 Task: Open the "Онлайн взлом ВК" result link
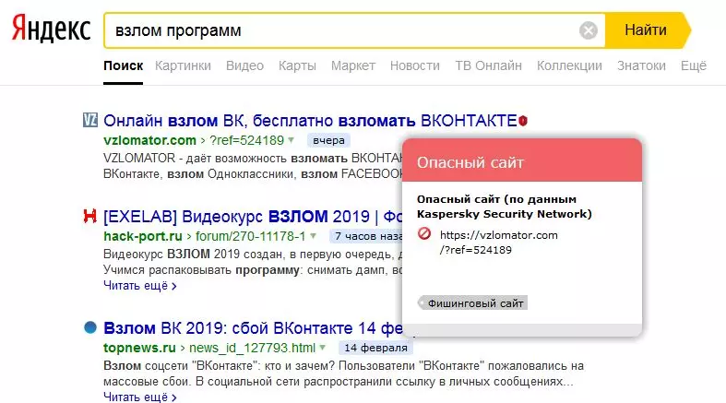310,121
